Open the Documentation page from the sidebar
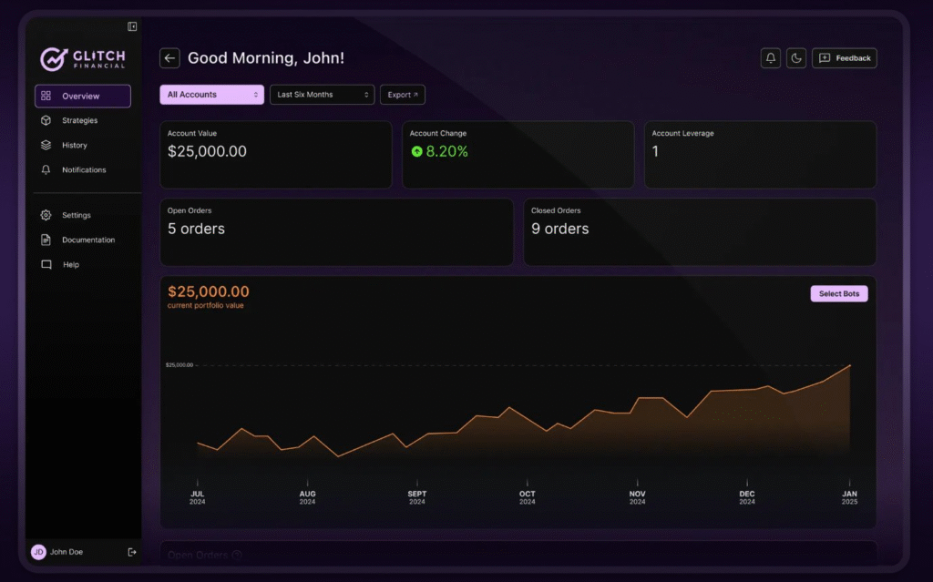This screenshot has height=582, width=933. point(87,240)
